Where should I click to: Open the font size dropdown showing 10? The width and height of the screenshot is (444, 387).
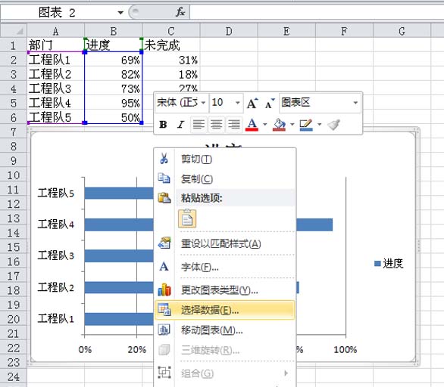238,103
